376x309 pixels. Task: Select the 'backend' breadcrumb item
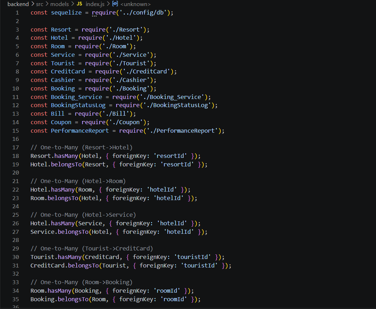click(18, 4)
